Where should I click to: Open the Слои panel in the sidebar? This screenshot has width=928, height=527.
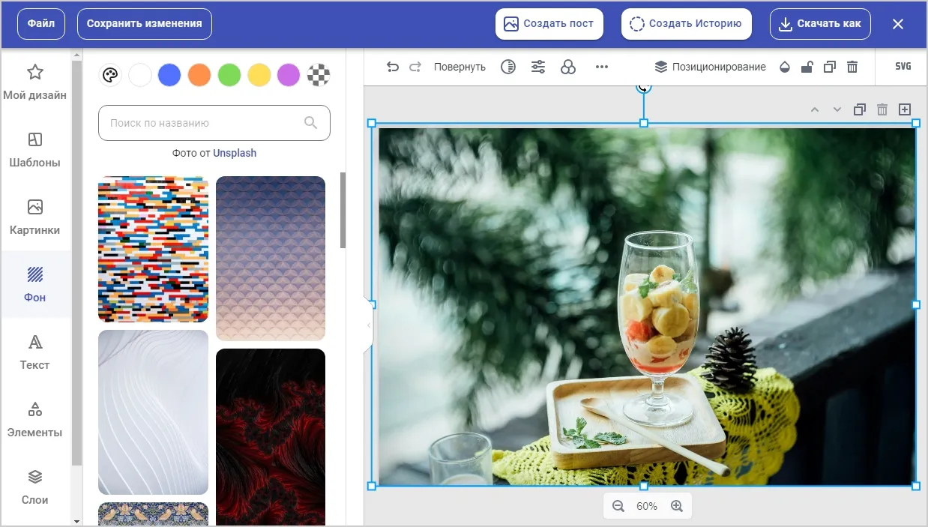(x=34, y=486)
